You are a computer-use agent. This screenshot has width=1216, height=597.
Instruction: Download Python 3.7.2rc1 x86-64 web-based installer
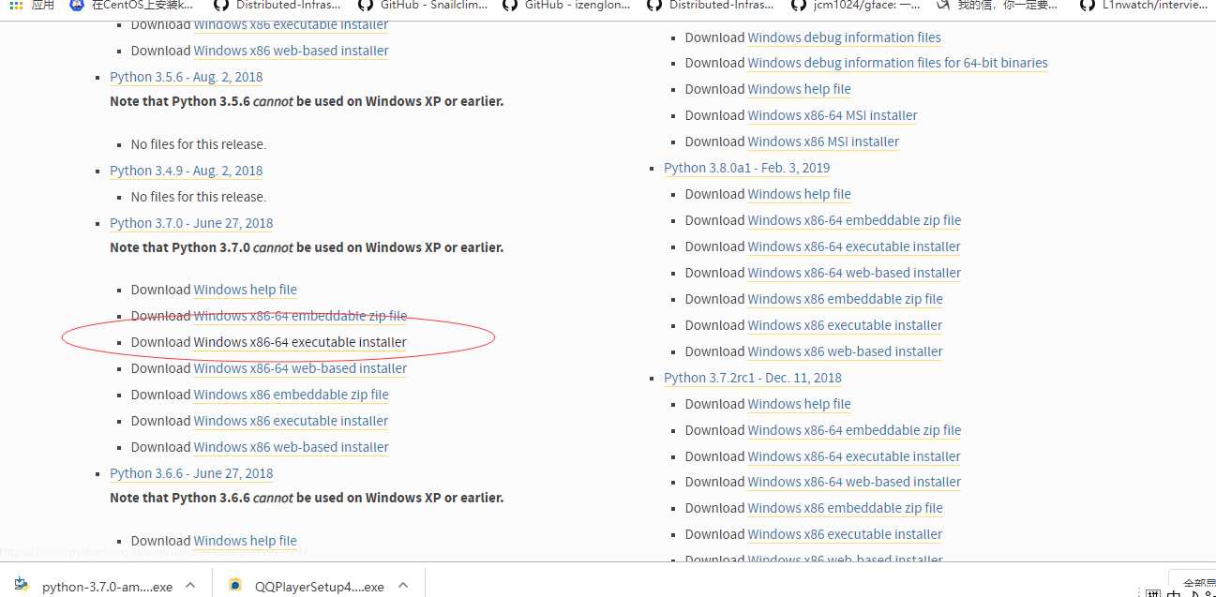click(855, 482)
